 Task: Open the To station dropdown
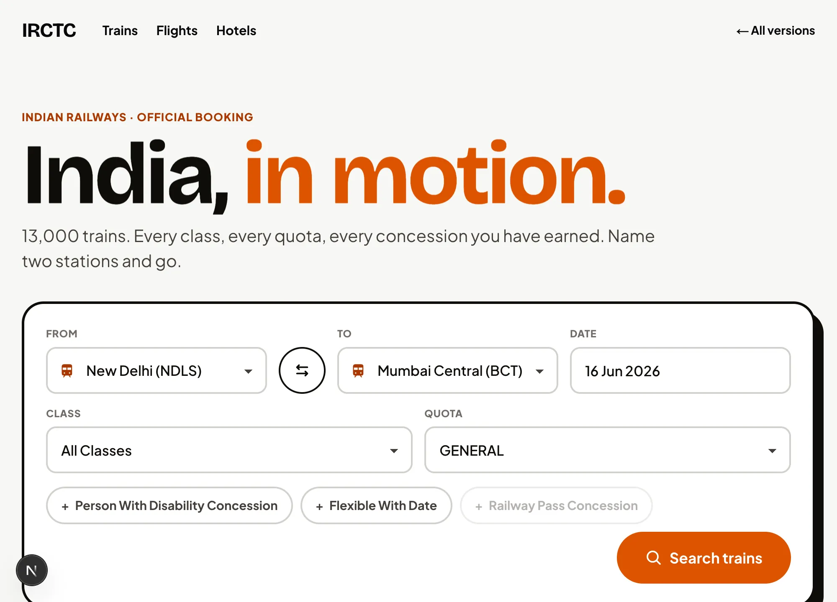coord(447,370)
